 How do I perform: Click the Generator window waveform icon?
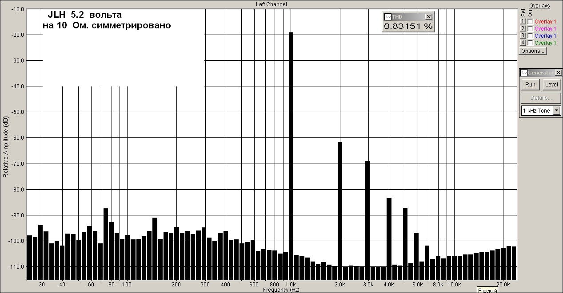click(524, 73)
